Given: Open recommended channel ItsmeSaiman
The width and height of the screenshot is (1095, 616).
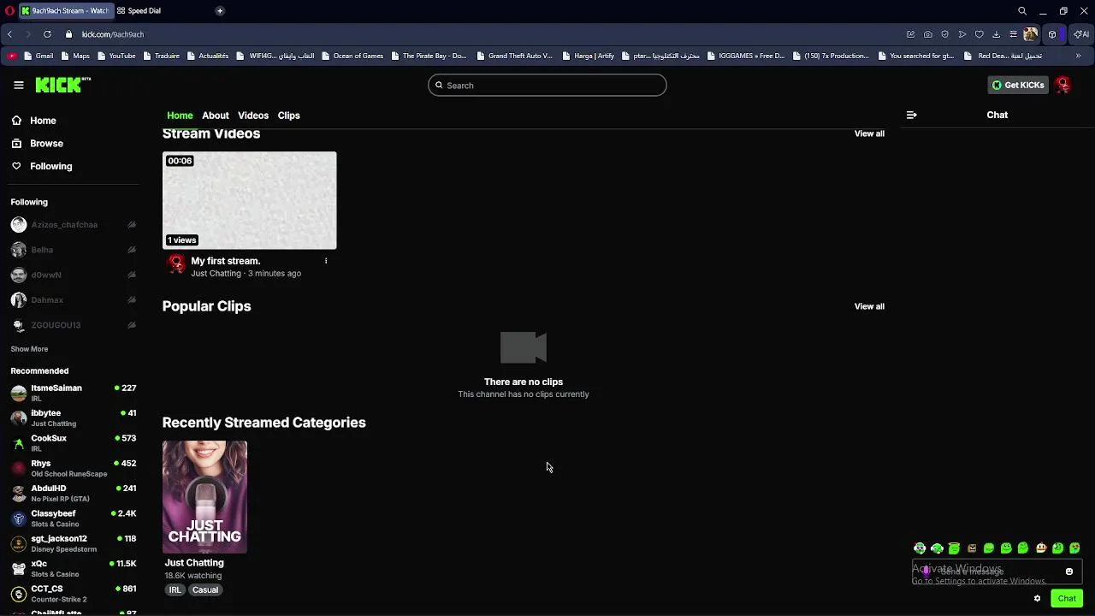Looking at the screenshot, I should click(74, 393).
